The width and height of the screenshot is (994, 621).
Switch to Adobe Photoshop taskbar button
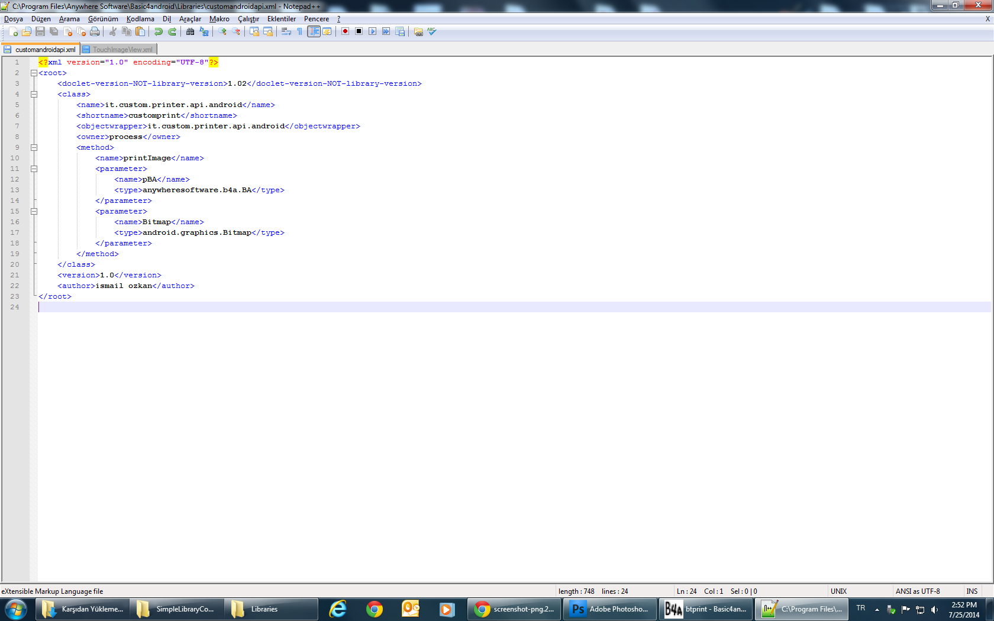610,609
